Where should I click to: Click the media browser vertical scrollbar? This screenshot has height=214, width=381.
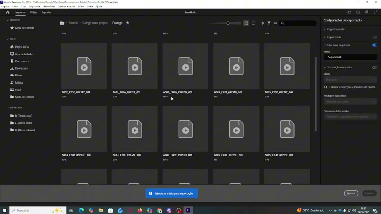point(316,94)
